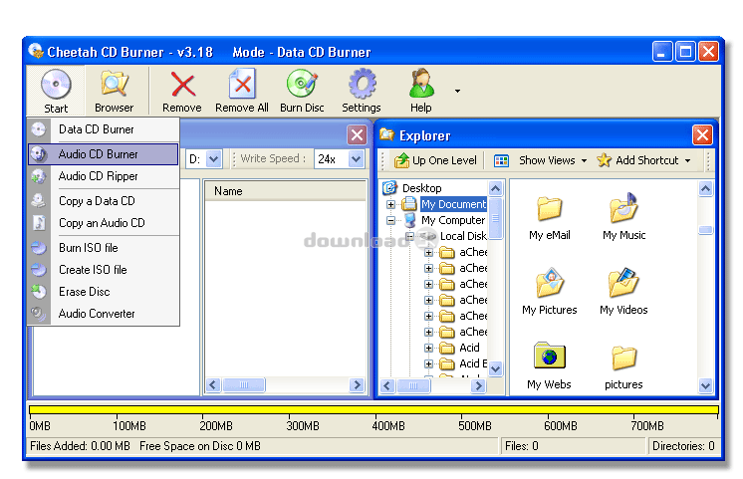
Task: Click Up One Level button
Action: [435, 160]
